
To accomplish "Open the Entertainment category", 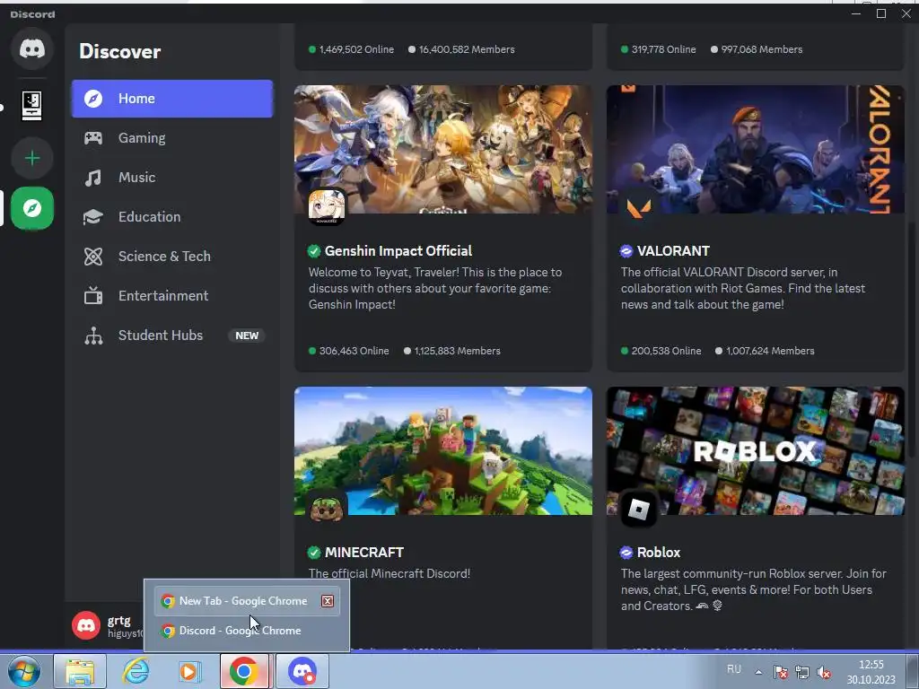I will (x=171, y=295).
